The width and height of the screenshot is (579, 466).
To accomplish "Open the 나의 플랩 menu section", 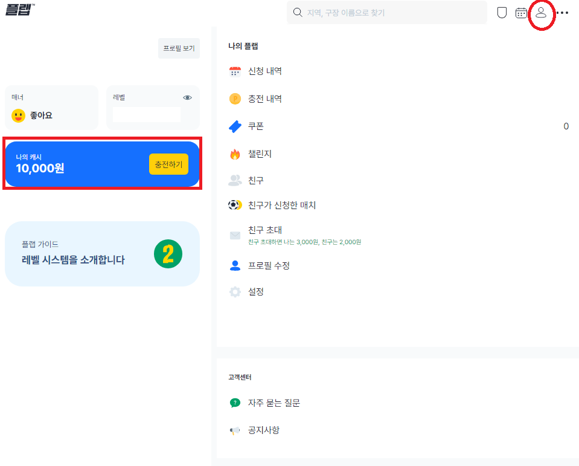I will pyautogui.click(x=243, y=46).
